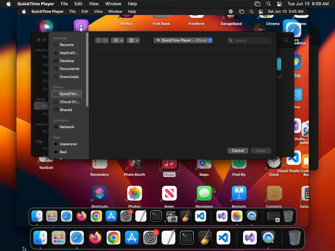
Task: Select Network under Locations
Action: click(66, 127)
